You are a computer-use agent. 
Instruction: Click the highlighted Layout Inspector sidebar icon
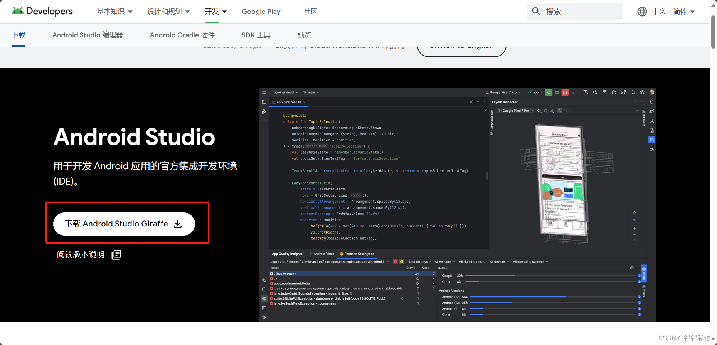(x=652, y=140)
